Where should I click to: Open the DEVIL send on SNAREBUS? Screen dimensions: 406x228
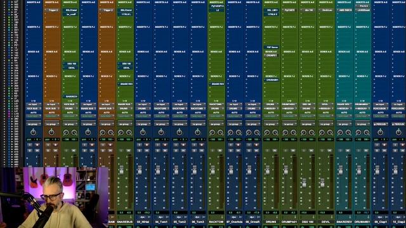(x=125, y=68)
